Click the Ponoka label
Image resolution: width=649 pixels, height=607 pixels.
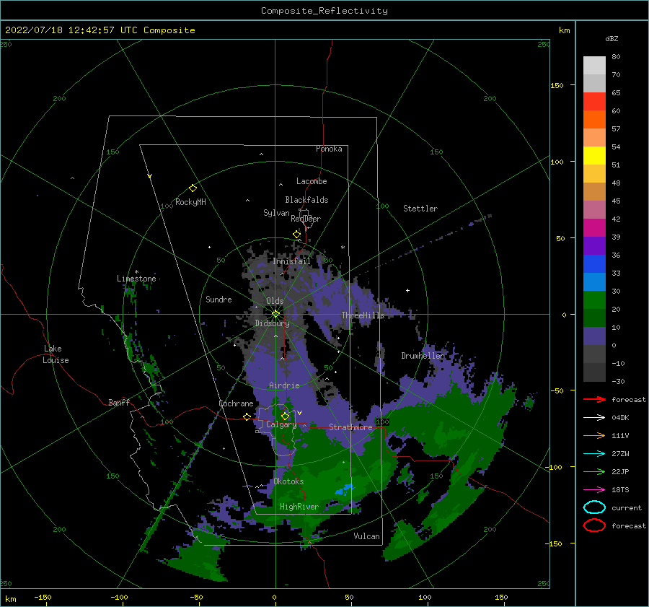click(329, 149)
